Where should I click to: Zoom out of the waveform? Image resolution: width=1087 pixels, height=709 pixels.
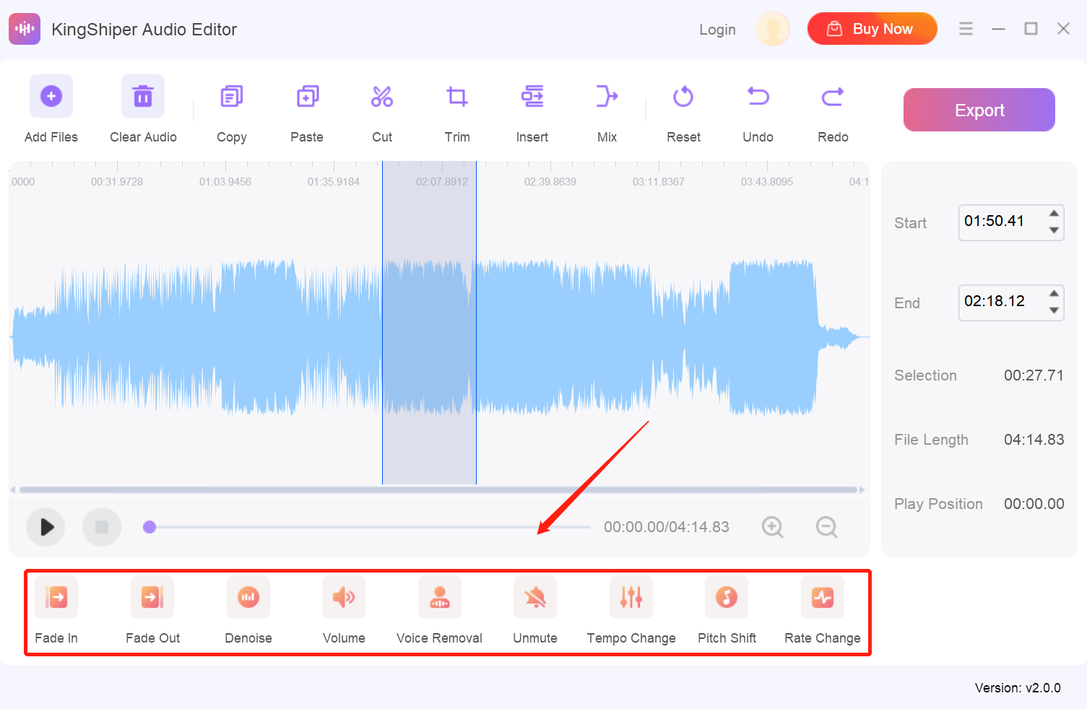pos(827,527)
